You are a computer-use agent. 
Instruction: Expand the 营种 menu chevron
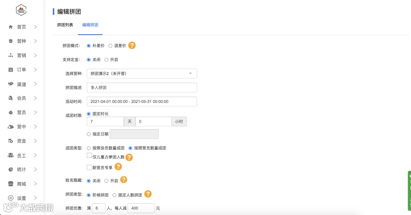point(35,41)
